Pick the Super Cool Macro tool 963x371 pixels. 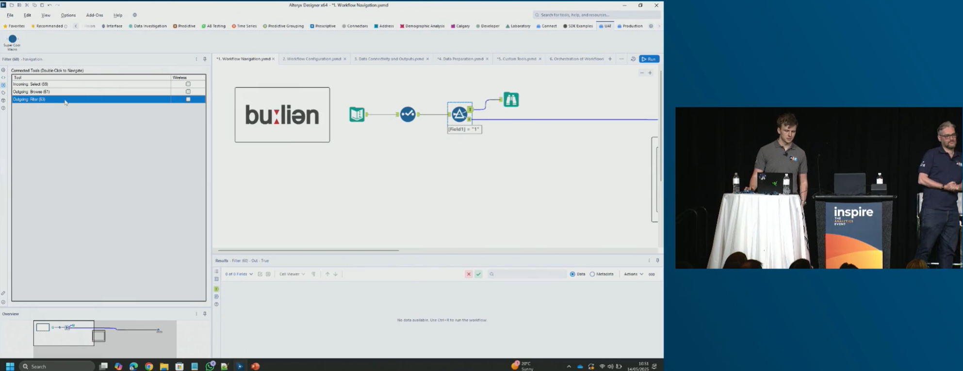click(x=12, y=42)
